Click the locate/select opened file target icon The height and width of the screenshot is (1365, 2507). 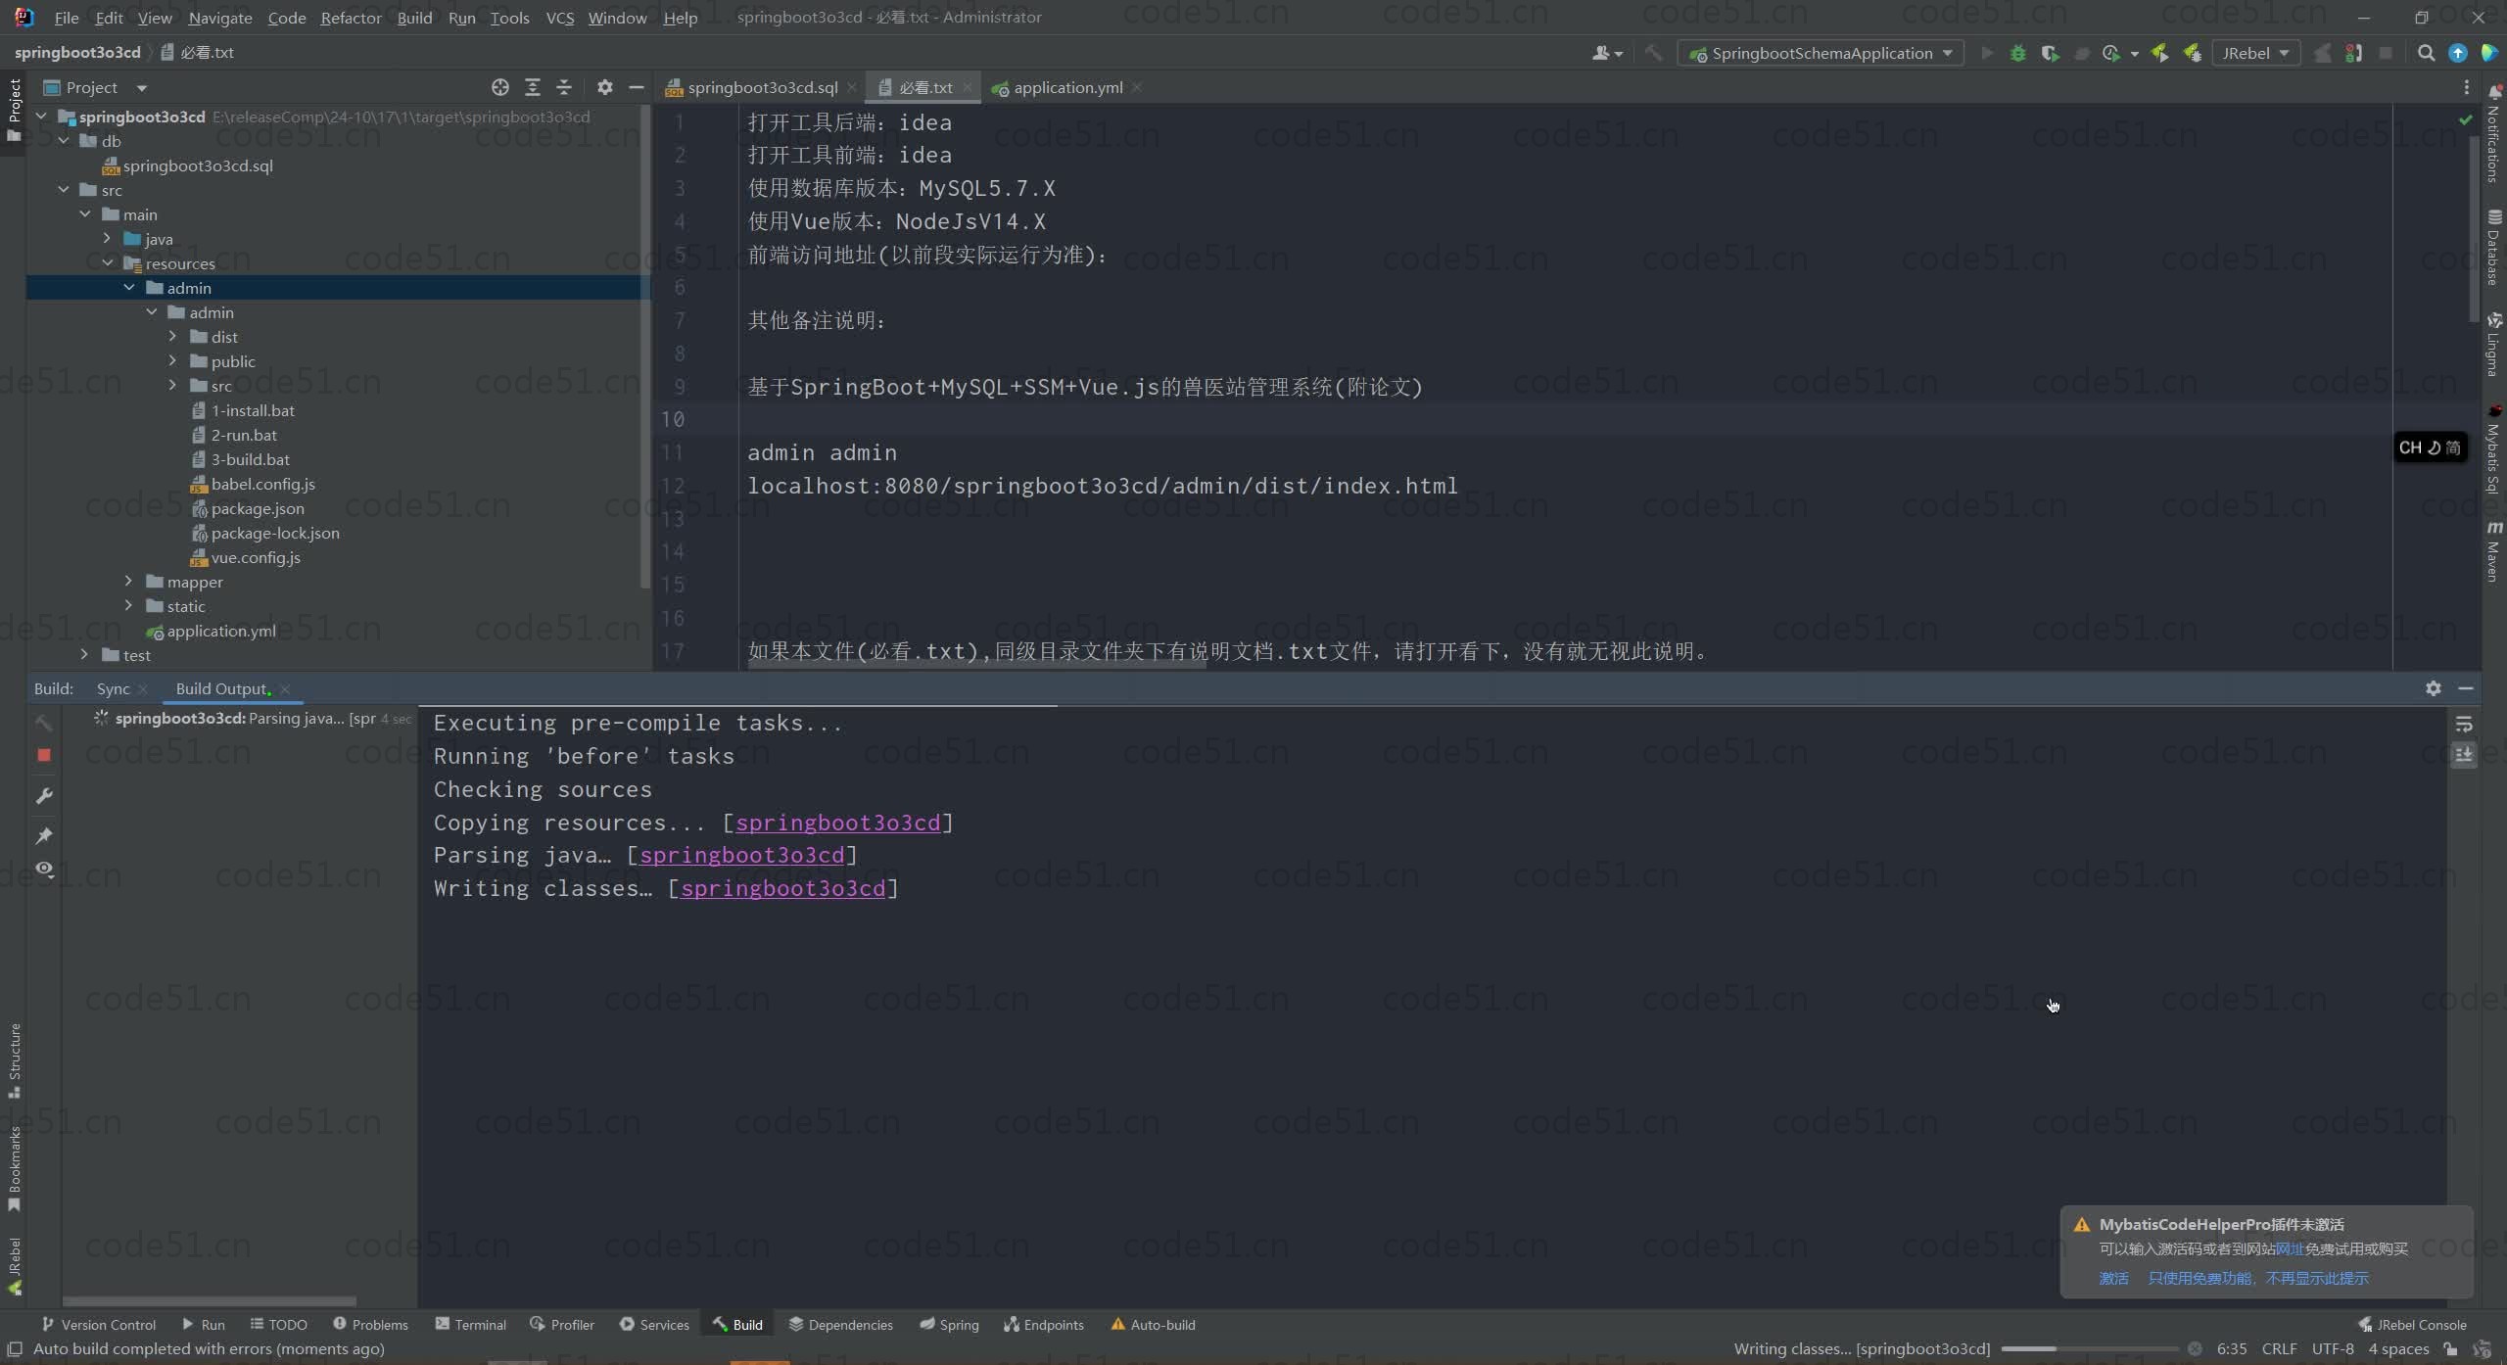tap(500, 87)
